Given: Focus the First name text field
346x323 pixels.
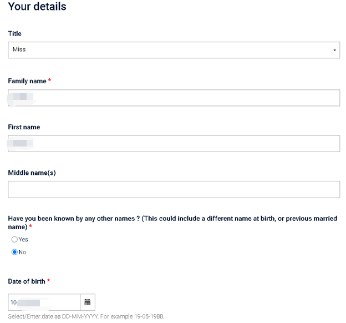Looking at the screenshot, I should coord(174,143).
